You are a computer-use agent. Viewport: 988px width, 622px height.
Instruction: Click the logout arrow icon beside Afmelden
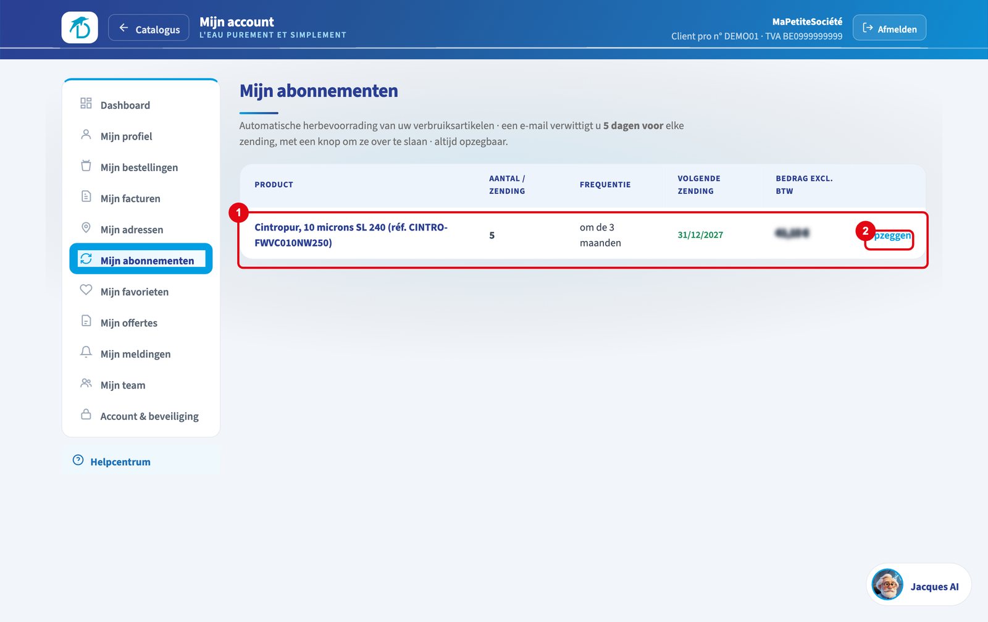pyautogui.click(x=868, y=28)
